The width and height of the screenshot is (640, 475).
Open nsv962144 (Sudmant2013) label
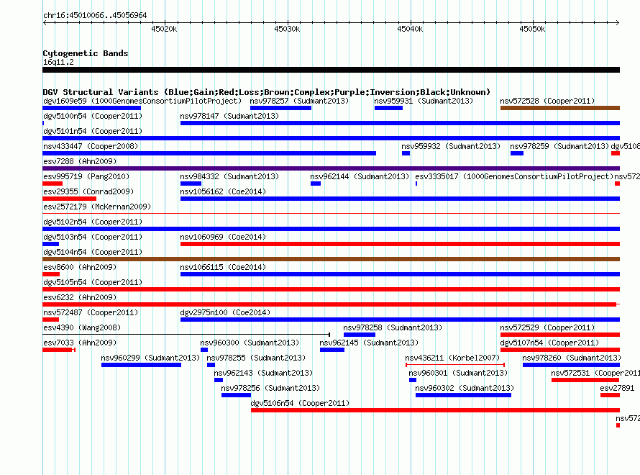coord(360,176)
